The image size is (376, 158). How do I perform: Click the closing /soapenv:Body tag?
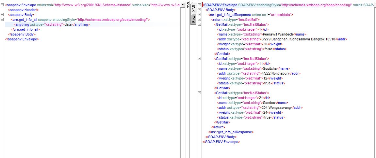(x=21, y=34)
